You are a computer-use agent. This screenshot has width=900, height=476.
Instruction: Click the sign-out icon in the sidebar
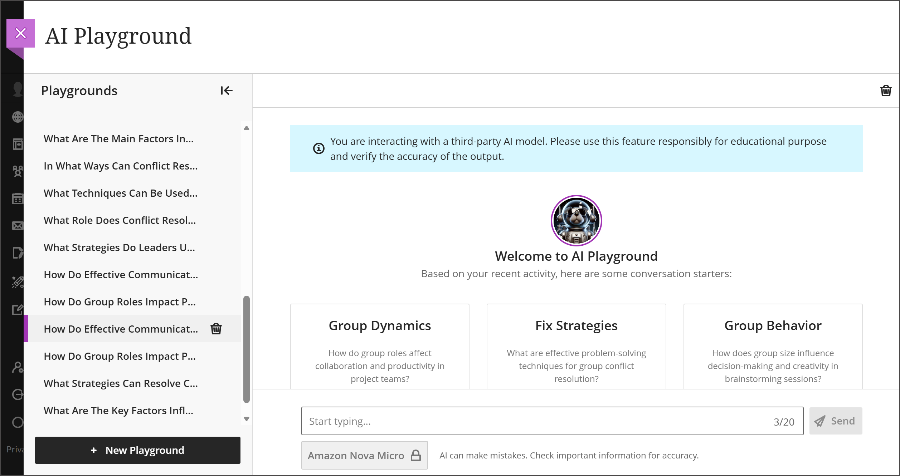(x=17, y=395)
